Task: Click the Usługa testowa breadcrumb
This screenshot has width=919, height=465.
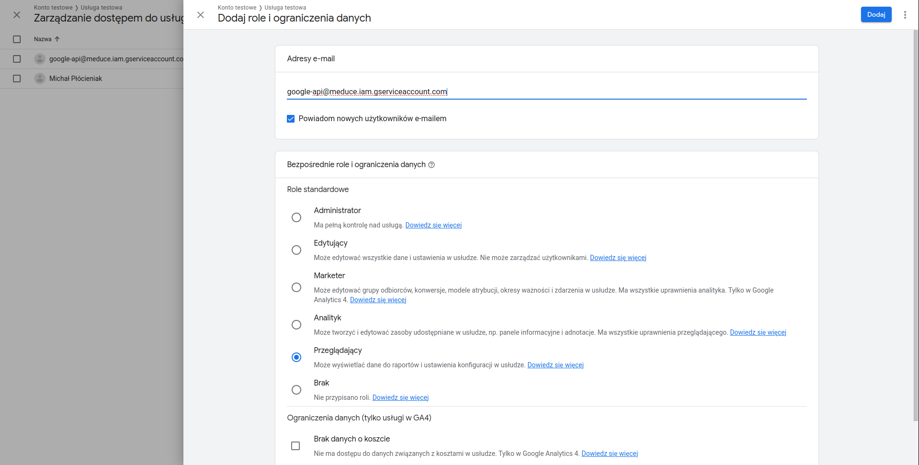Action: point(285,8)
